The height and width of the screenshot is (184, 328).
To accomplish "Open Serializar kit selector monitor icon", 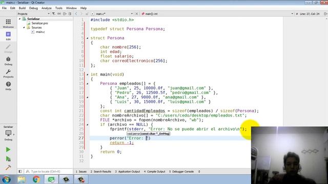I will click(x=8, y=133).
